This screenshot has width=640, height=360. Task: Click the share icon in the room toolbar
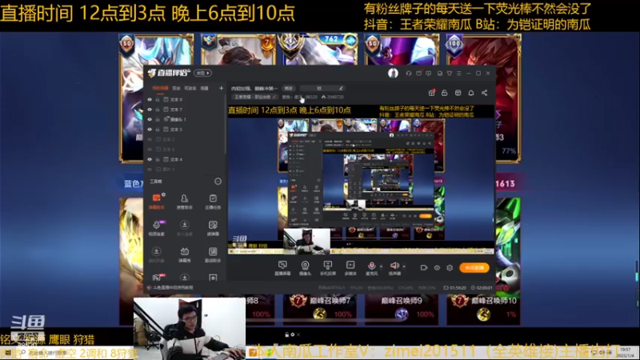pyautogui.click(x=485, y=93)
